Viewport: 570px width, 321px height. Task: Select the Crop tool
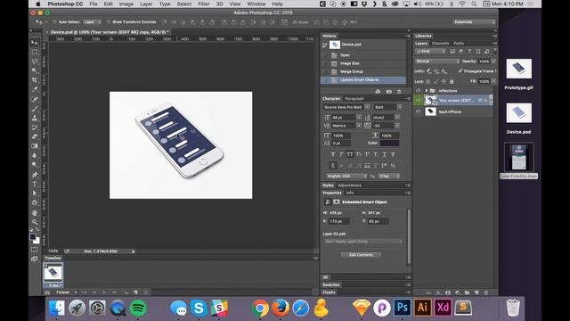(35, 80)
